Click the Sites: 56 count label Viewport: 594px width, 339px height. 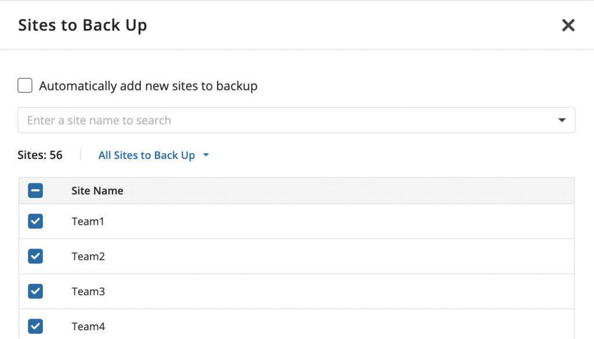[39, 154]
